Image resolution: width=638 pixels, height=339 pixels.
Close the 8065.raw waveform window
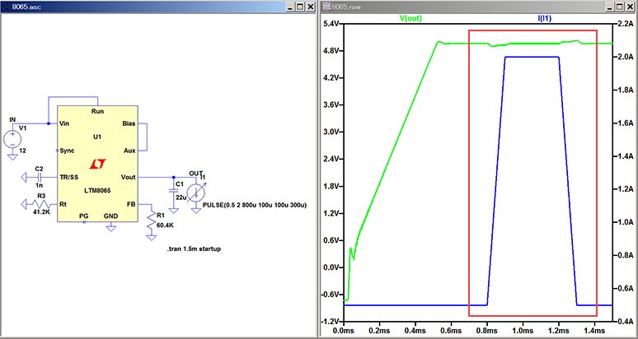pyautogui.click(x=631, y=7)
